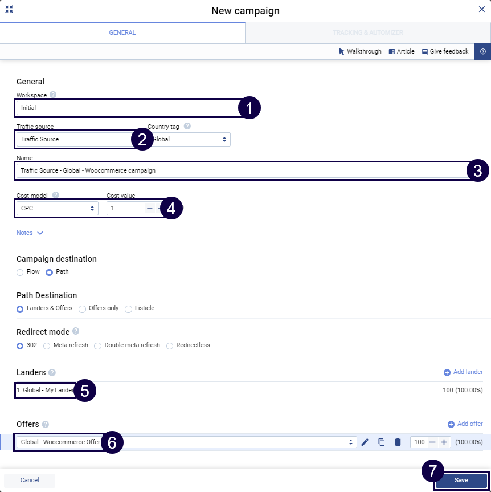Click the duplicate offer copy icon
491x492 pixels.
click(x=382, y=442)
